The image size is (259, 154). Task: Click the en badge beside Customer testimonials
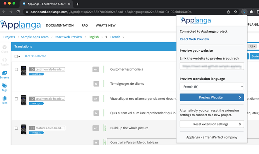pos(96,69)
